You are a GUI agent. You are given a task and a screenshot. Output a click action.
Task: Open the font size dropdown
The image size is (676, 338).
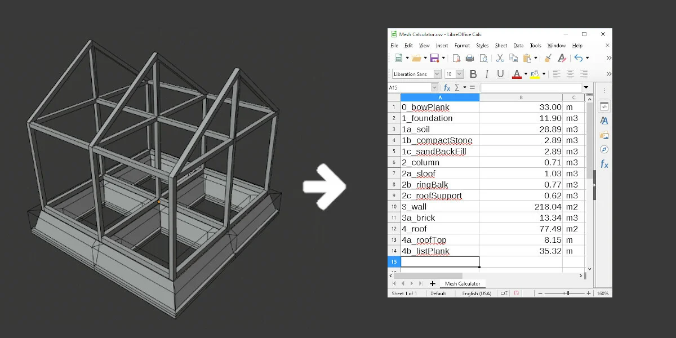pyautogui.click(x=459, y=73)
